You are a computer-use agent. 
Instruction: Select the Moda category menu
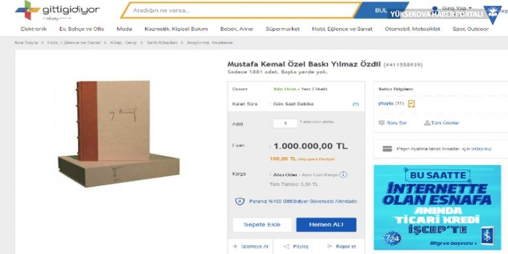pos(124,29)
